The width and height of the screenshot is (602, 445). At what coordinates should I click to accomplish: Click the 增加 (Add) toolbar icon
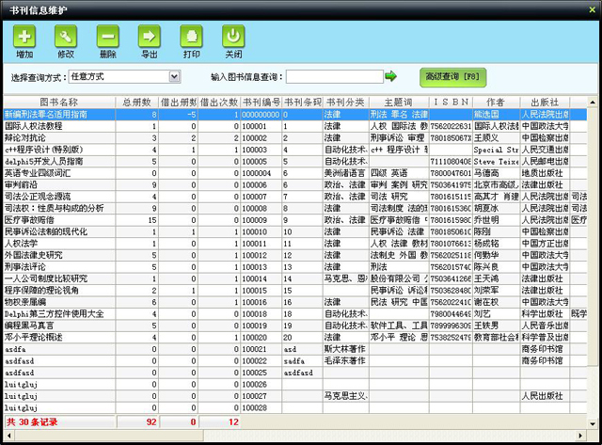click(x=24, y=37)
